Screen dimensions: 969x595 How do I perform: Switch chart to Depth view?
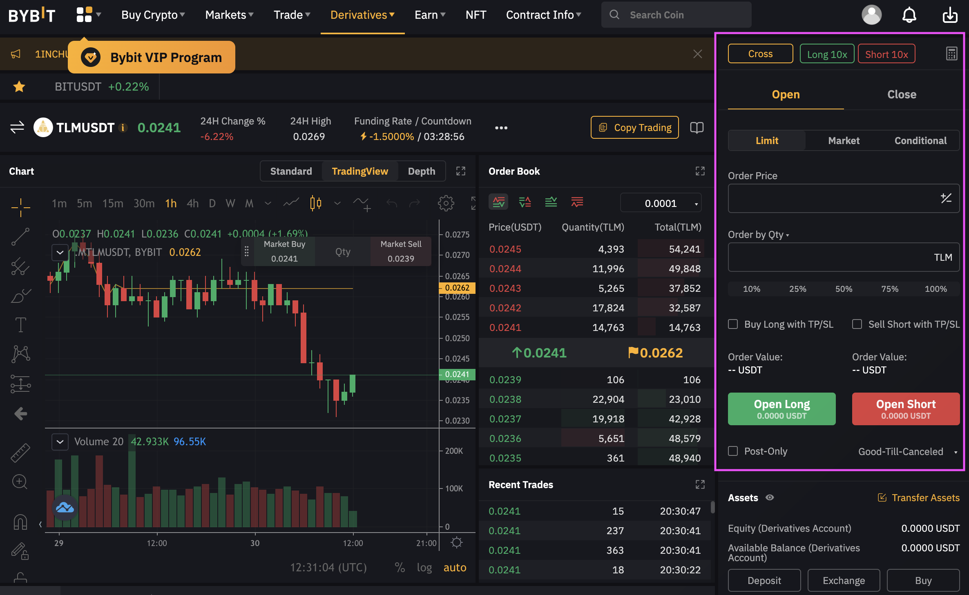click(422, 171)
